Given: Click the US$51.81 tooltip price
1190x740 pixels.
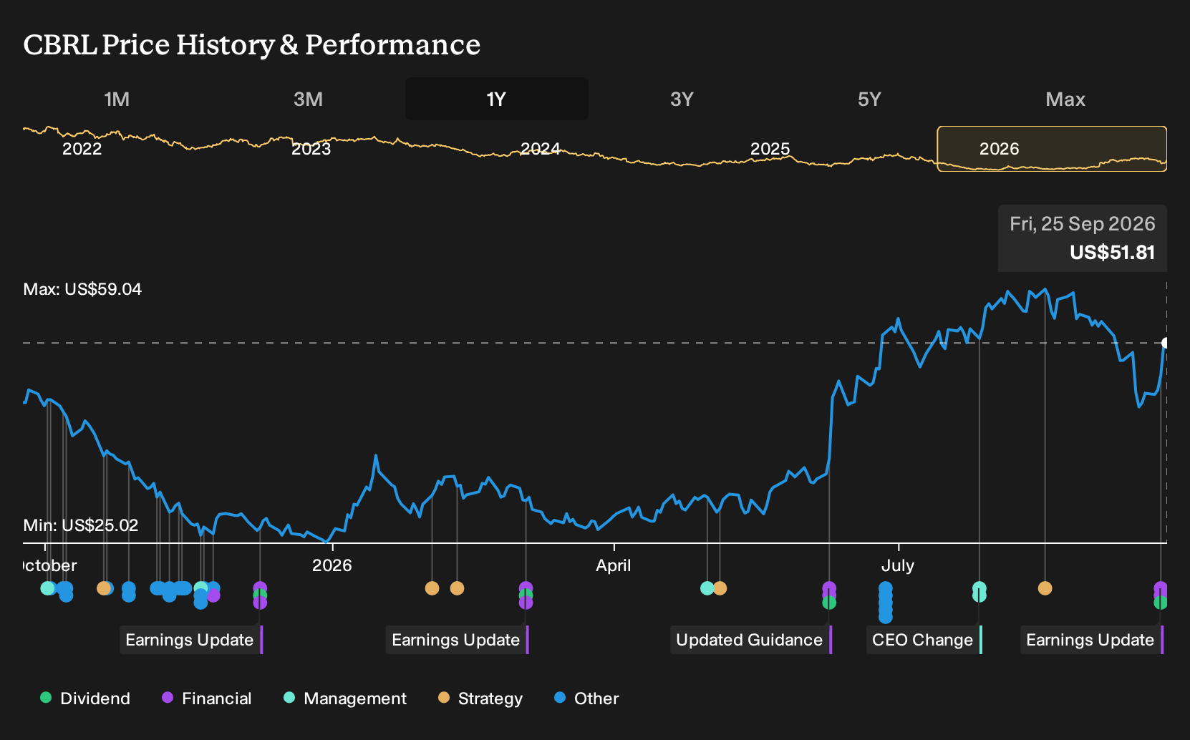Looking at the screenshot, I should click(1112, 253).
